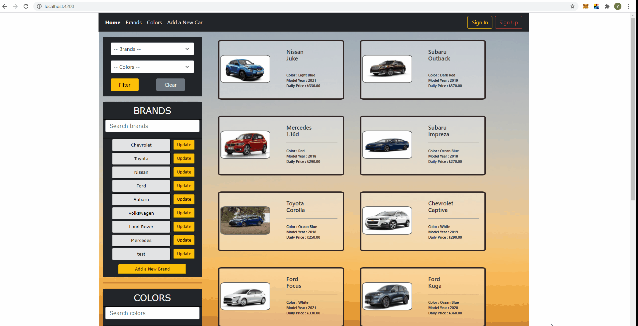Open the user profile avatar

[618, 6]
